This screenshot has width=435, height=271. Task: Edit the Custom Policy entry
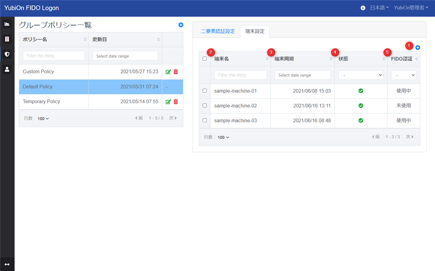pyautogui.click(x=168, y=72)
